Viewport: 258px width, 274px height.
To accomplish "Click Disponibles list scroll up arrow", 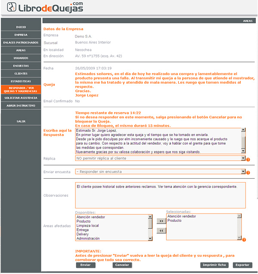I will click(x=150, y=217).
